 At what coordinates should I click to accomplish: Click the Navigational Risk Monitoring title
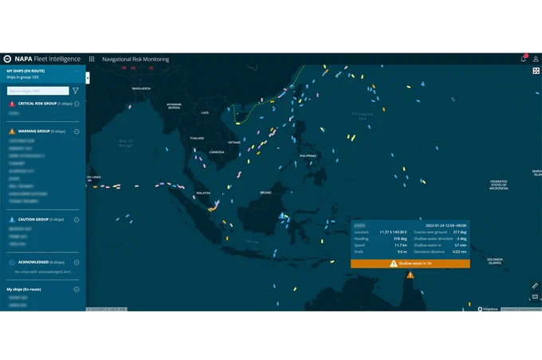[135, 59]
